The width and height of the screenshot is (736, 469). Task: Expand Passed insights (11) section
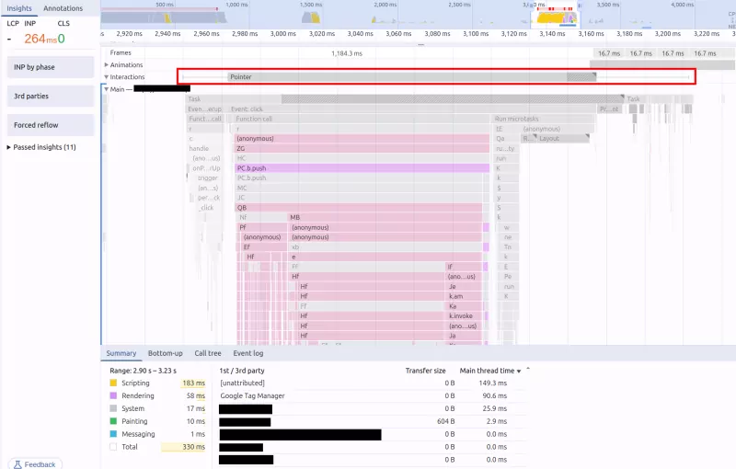[9, 147]
